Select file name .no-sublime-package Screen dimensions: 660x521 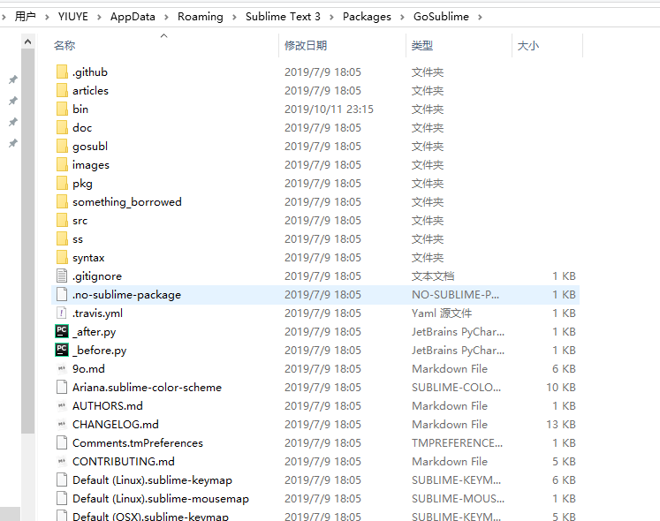(126, 295)
